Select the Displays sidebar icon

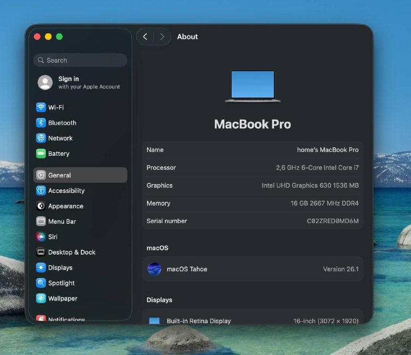point(42,267)
